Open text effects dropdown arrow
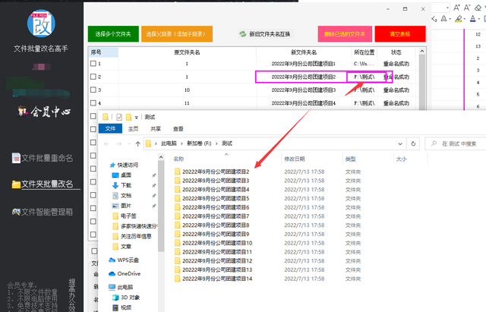The width and height of the screenshot is (486, 312). click(450, 19)
